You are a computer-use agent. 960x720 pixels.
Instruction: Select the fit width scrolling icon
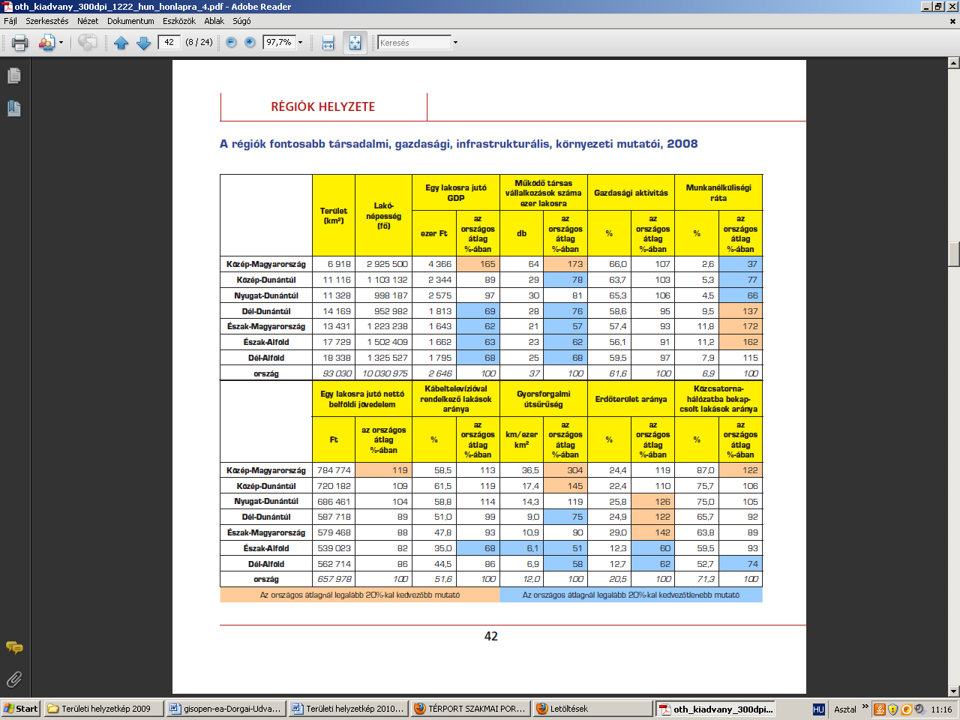[328, 43]
